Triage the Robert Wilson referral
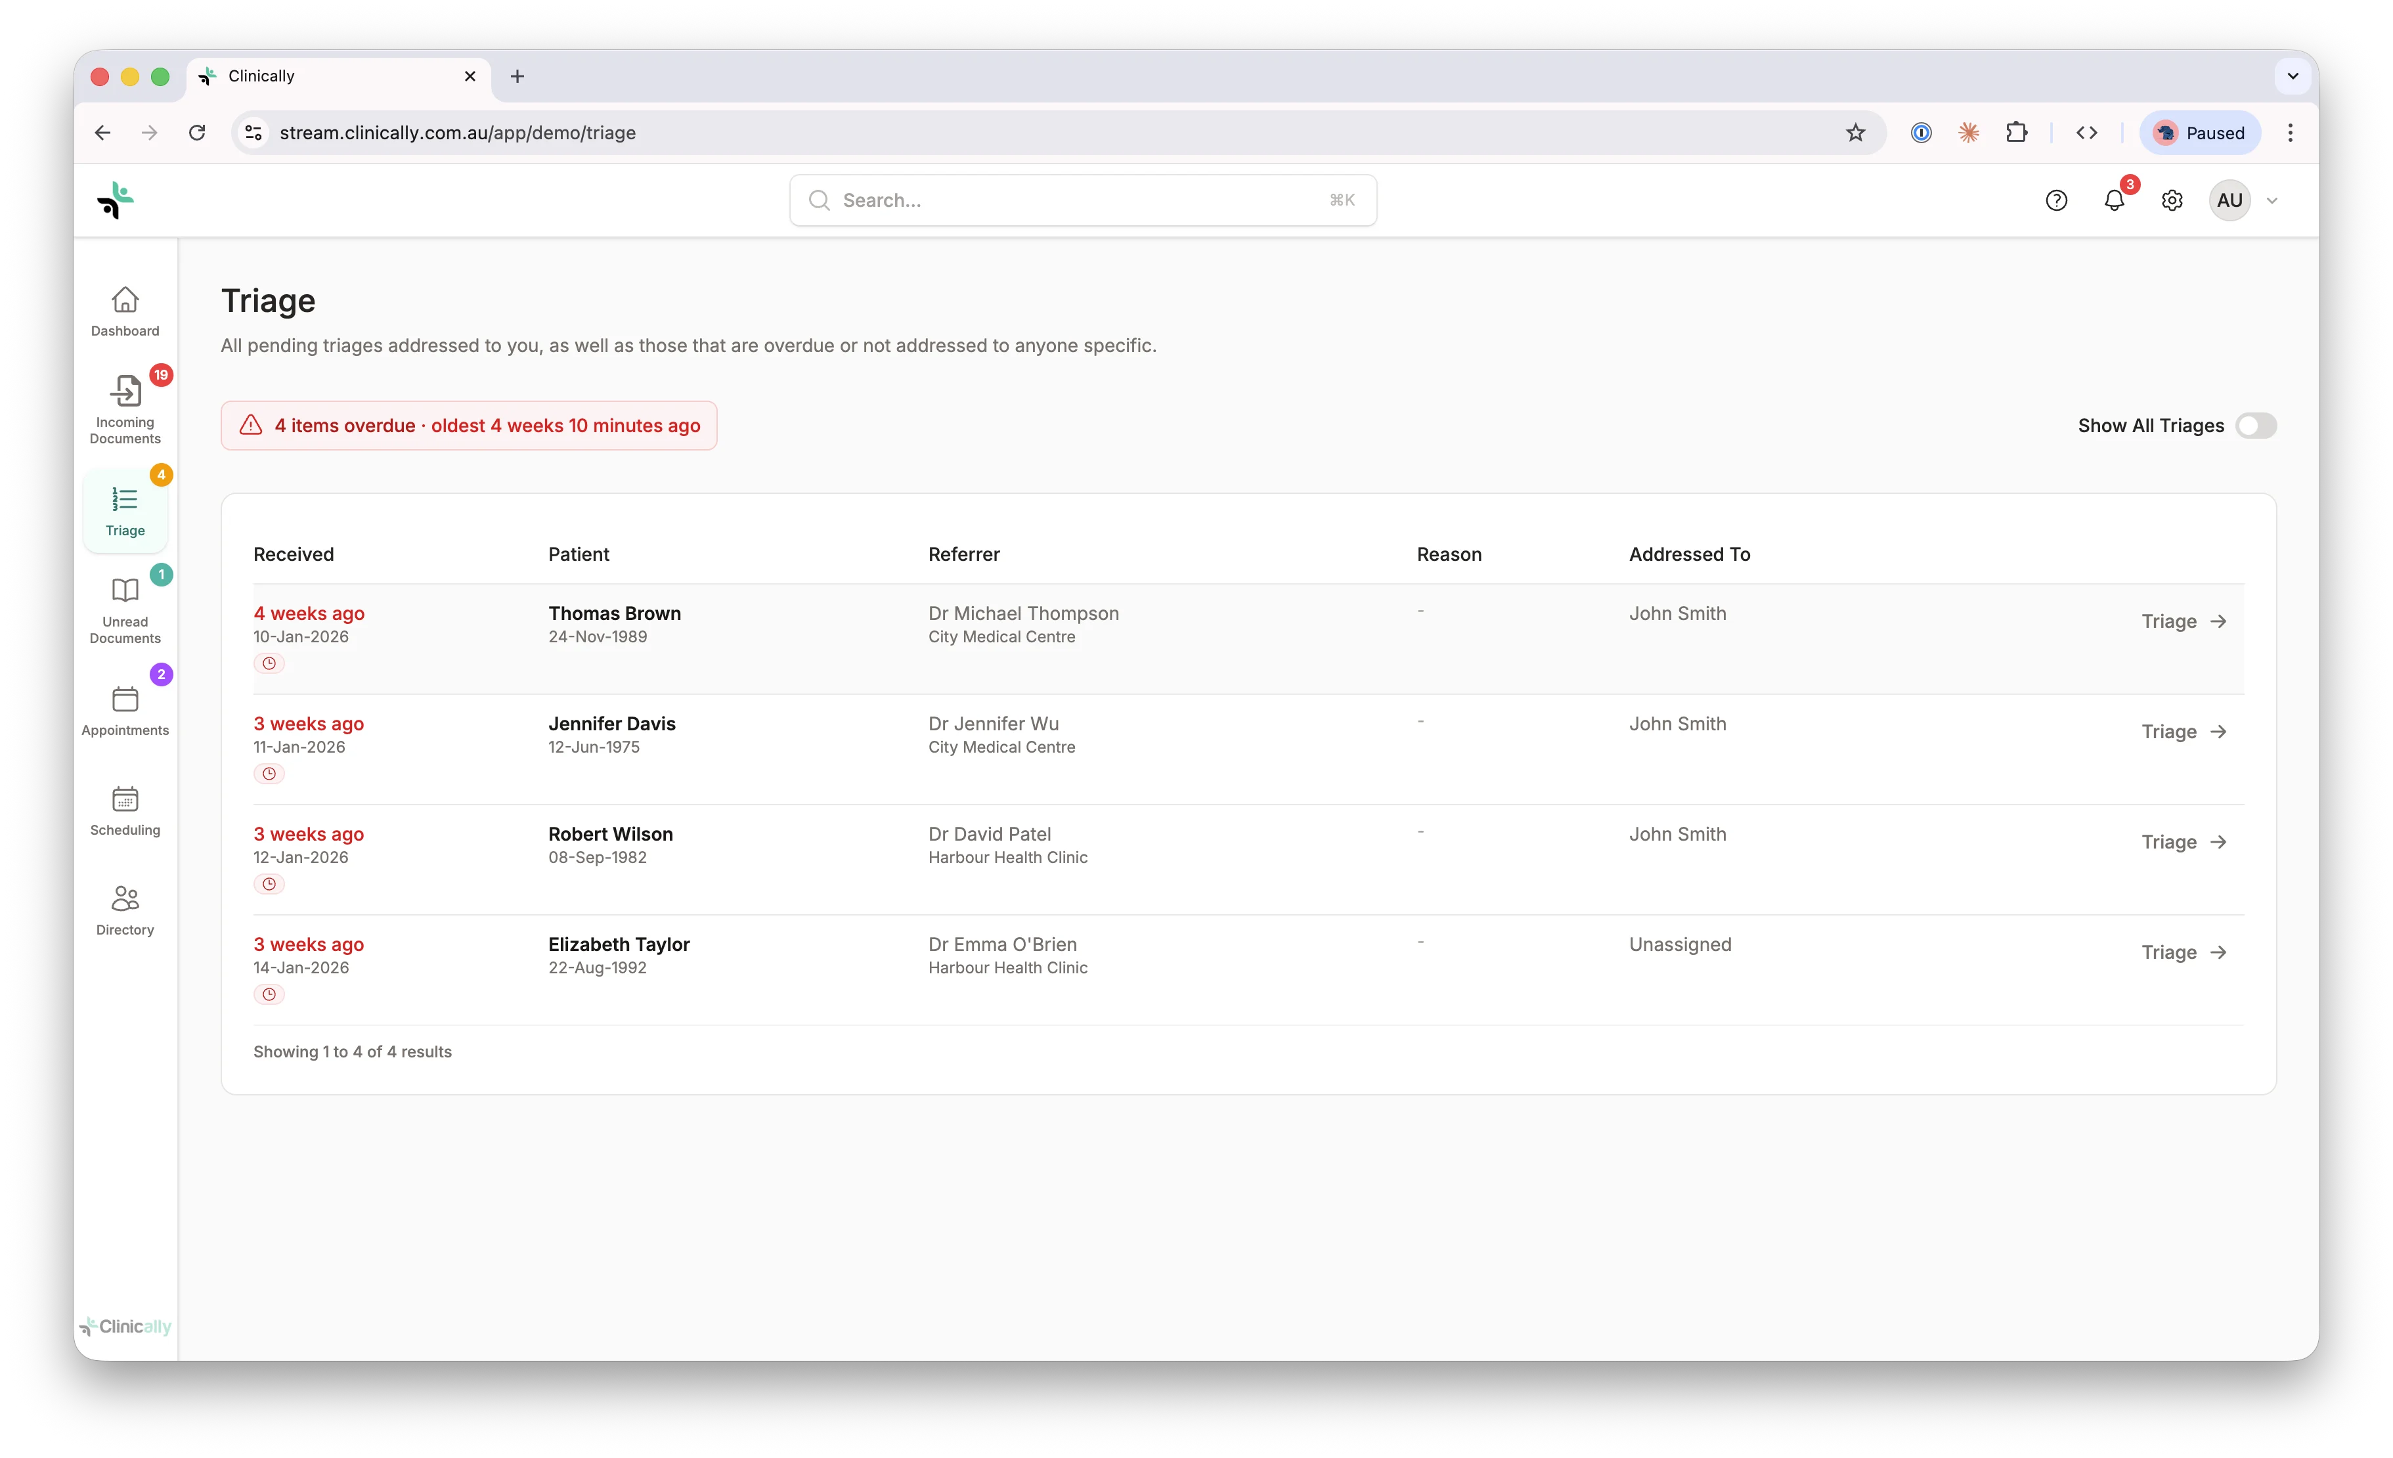 [x=2184, y=841]
